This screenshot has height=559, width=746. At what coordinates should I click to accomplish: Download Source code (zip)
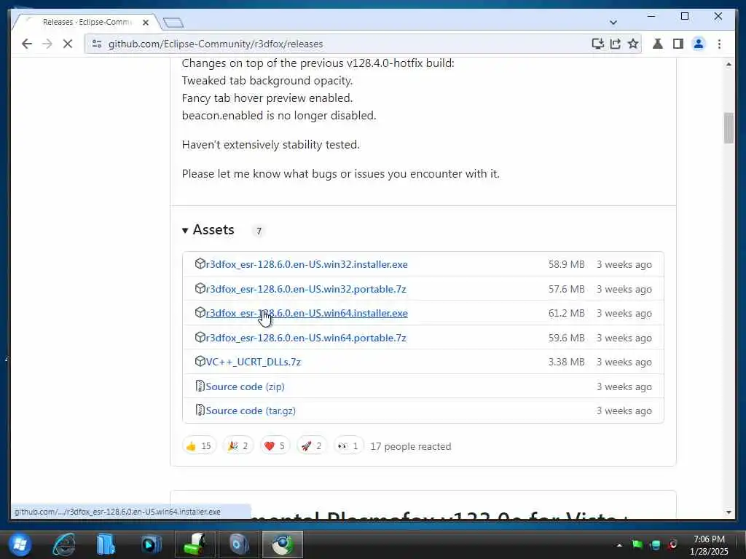pos(245,386)
